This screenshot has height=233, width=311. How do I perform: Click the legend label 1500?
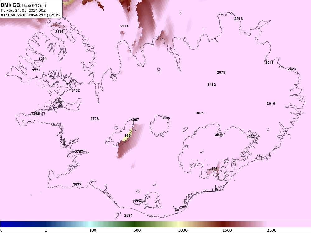[227, 230]
